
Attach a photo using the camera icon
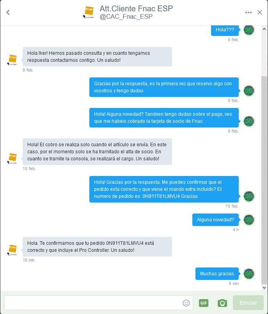(x=222, y=303)
